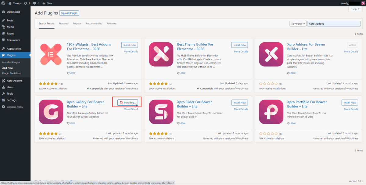
Task: Open the Keyword search type dropdown
Action: (297, 23)
